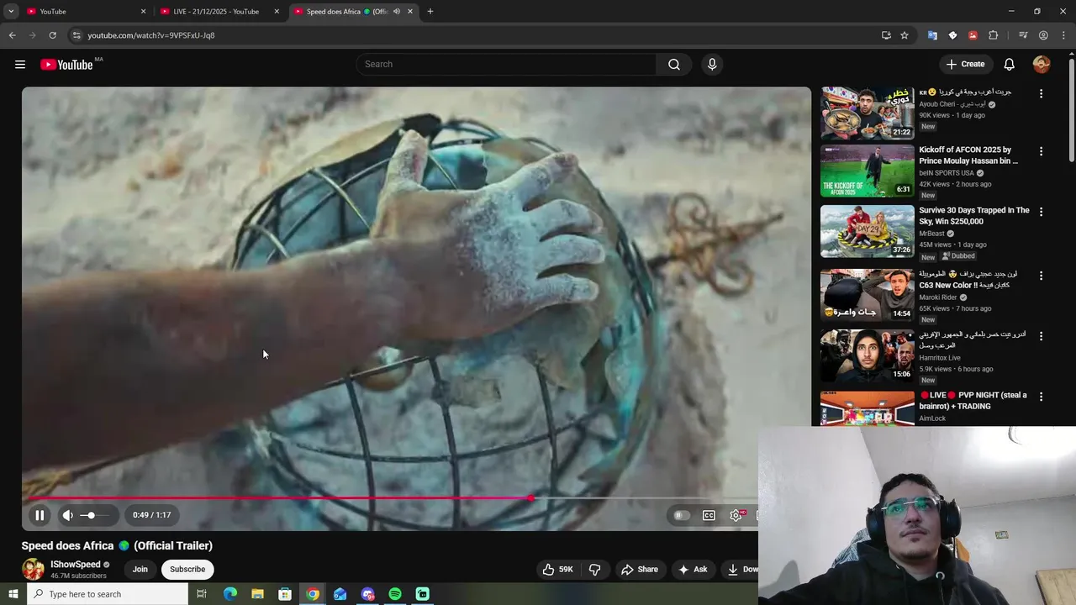The height and width of the screenshot is (605, 1076).
Task: Open the tab search dropdown arrow
Action: 11,12
